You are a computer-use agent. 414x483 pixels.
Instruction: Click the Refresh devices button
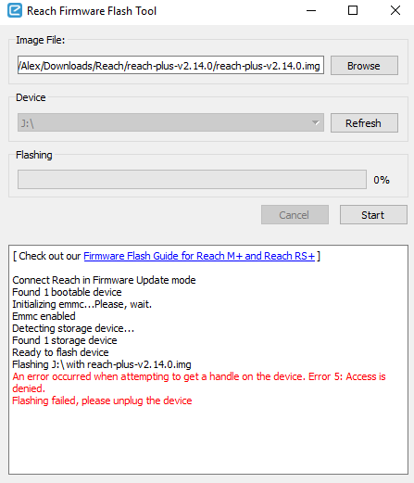[x=364, y=123]
